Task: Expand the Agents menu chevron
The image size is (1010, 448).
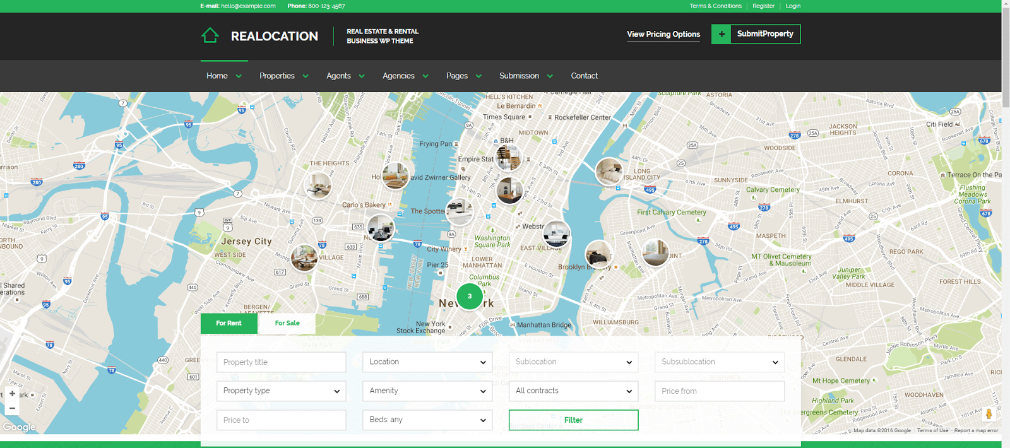Action: (x=362, y=76)
